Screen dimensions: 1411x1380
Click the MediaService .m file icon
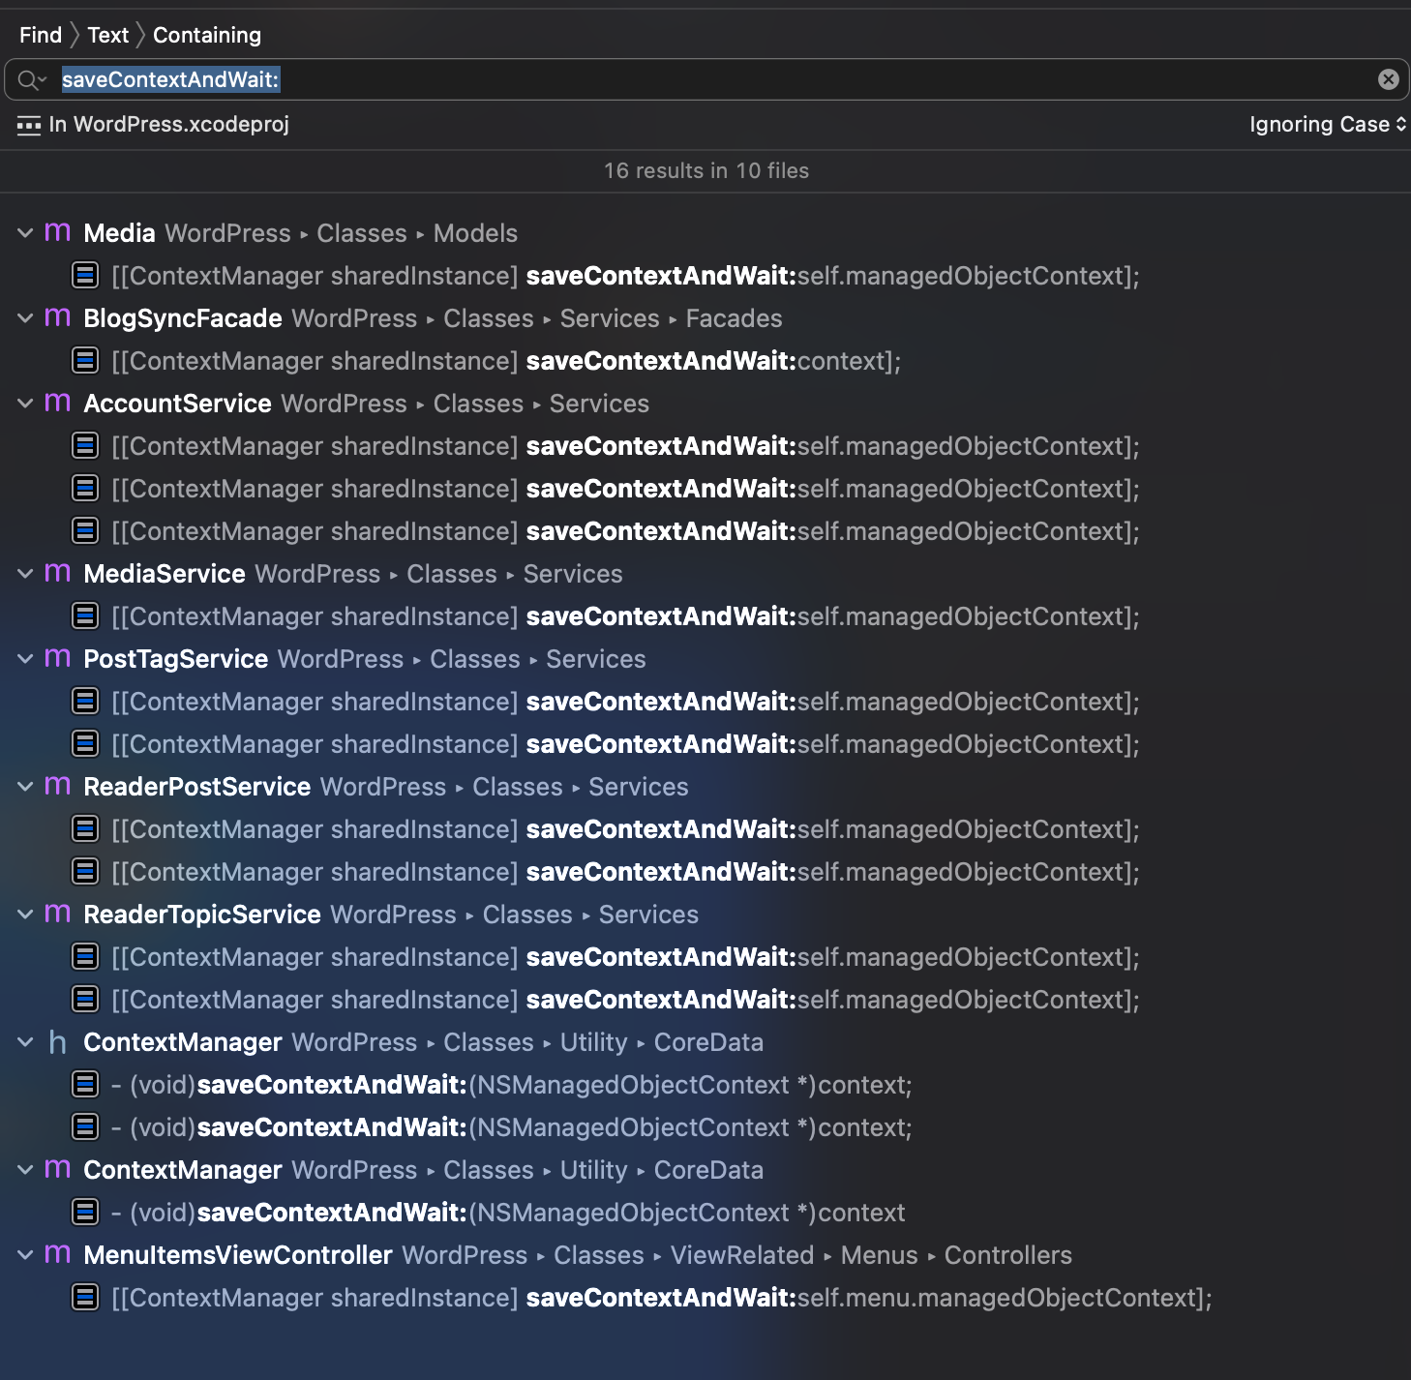click(x=58, y=573)
